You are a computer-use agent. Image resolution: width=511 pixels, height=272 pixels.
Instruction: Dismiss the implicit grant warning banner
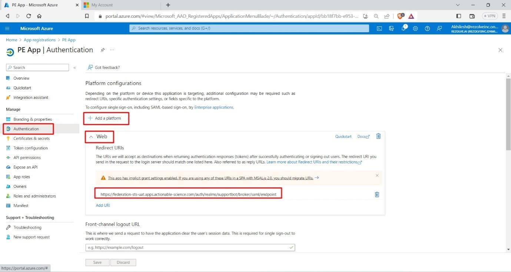(x=377, y=175)
